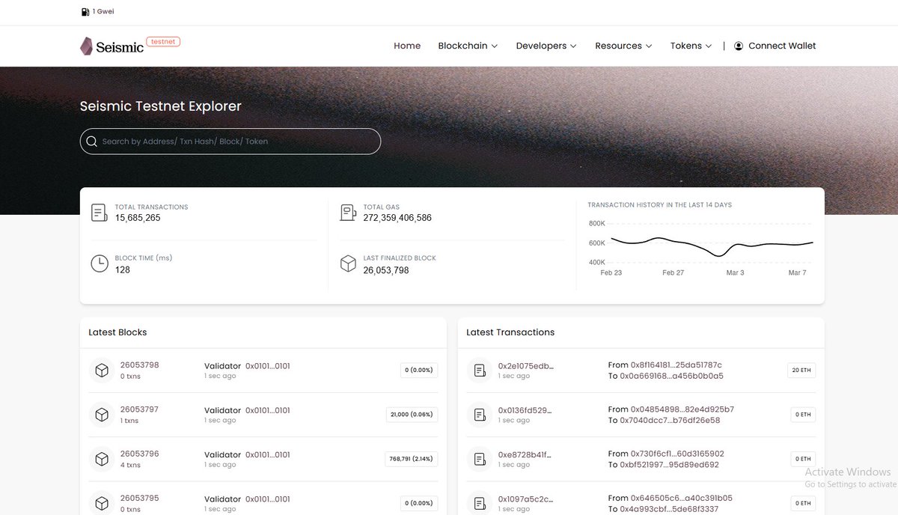Expand the Tokens dropdown chevron
898x515 pixels.
coord(709,46)
